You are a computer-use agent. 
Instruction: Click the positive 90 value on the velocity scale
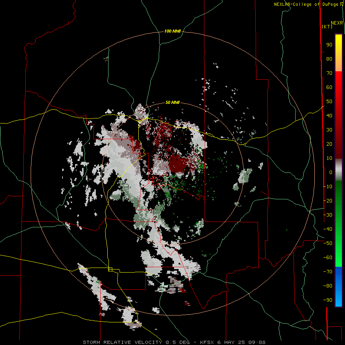click(x=329, y=45)
